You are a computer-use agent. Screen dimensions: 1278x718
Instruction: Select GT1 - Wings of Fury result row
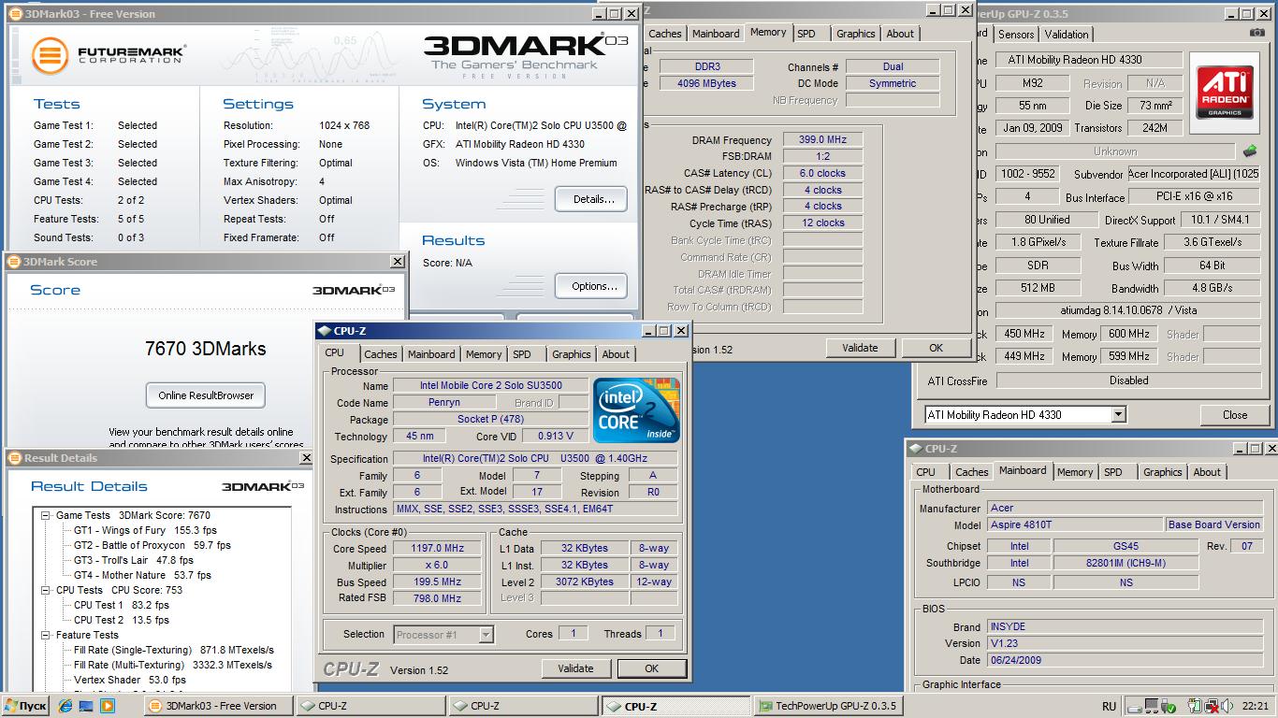[145, 530]
